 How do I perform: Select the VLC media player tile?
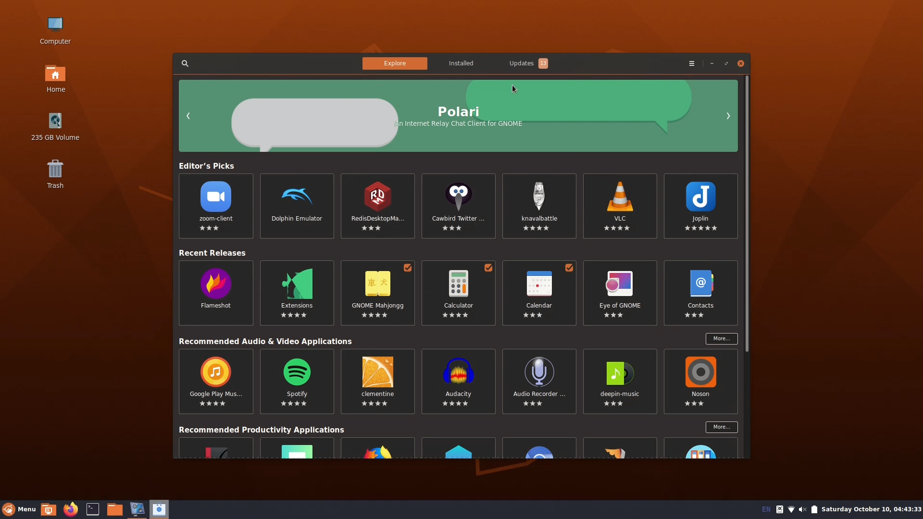point(620,206)
